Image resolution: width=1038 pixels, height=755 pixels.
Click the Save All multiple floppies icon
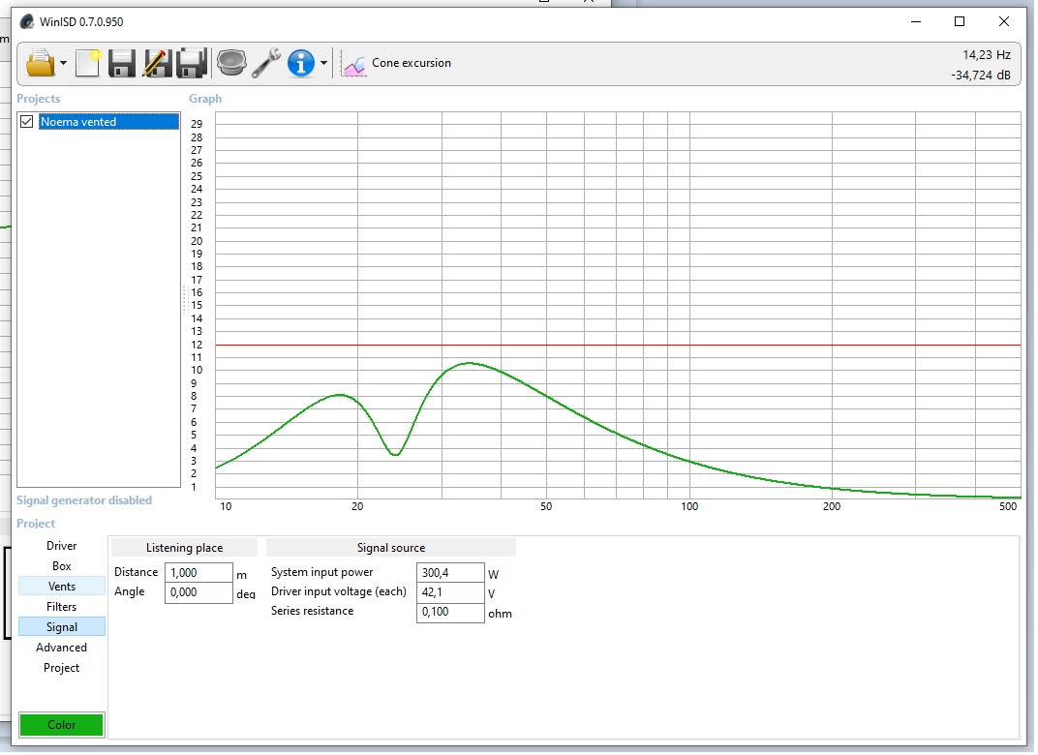191,63
